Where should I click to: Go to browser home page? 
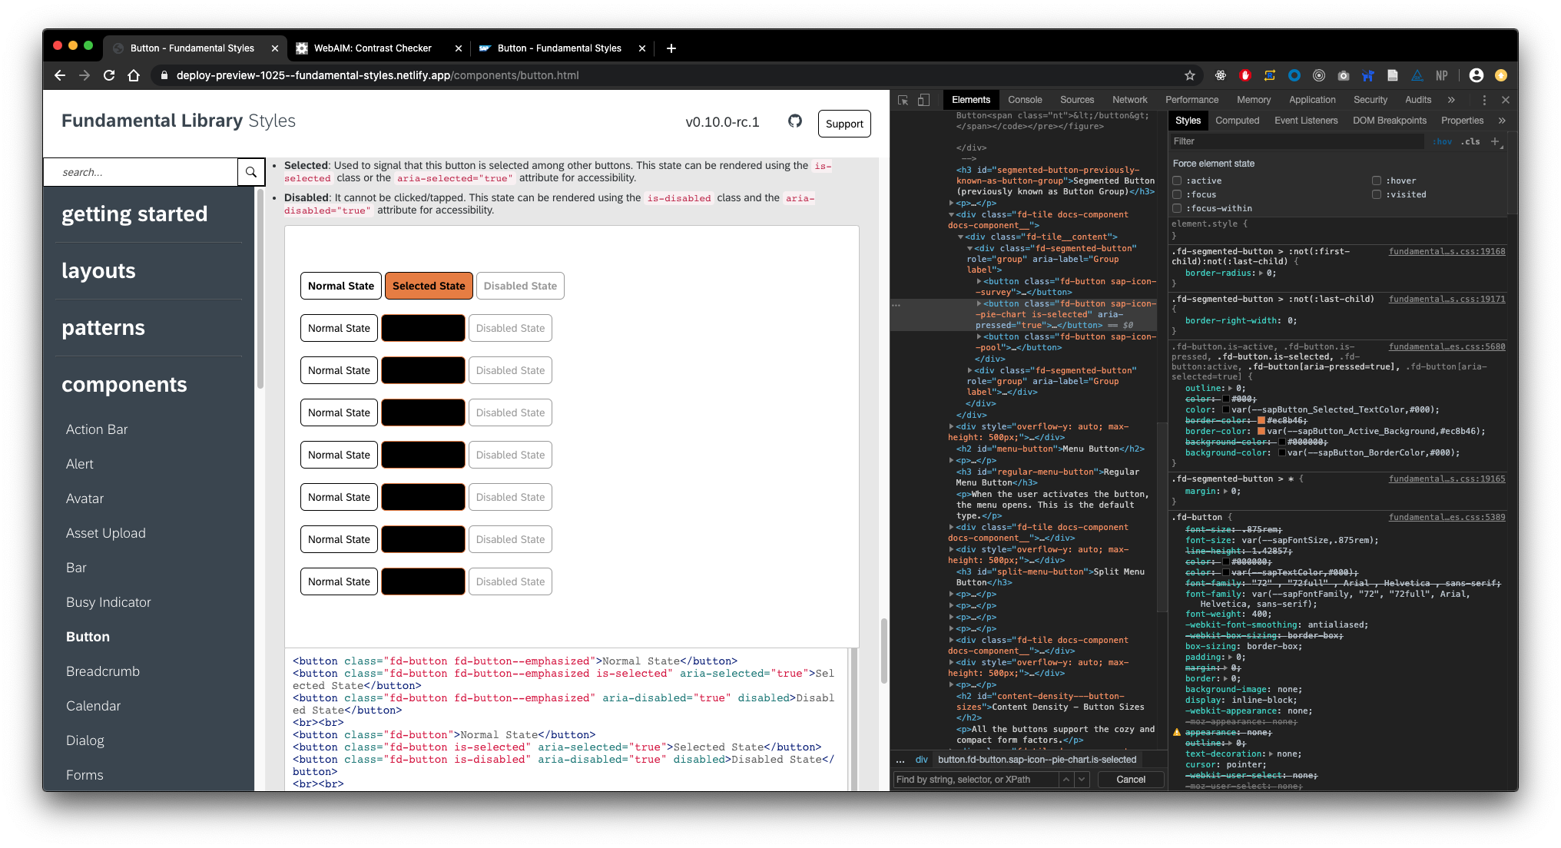(134, 75)
